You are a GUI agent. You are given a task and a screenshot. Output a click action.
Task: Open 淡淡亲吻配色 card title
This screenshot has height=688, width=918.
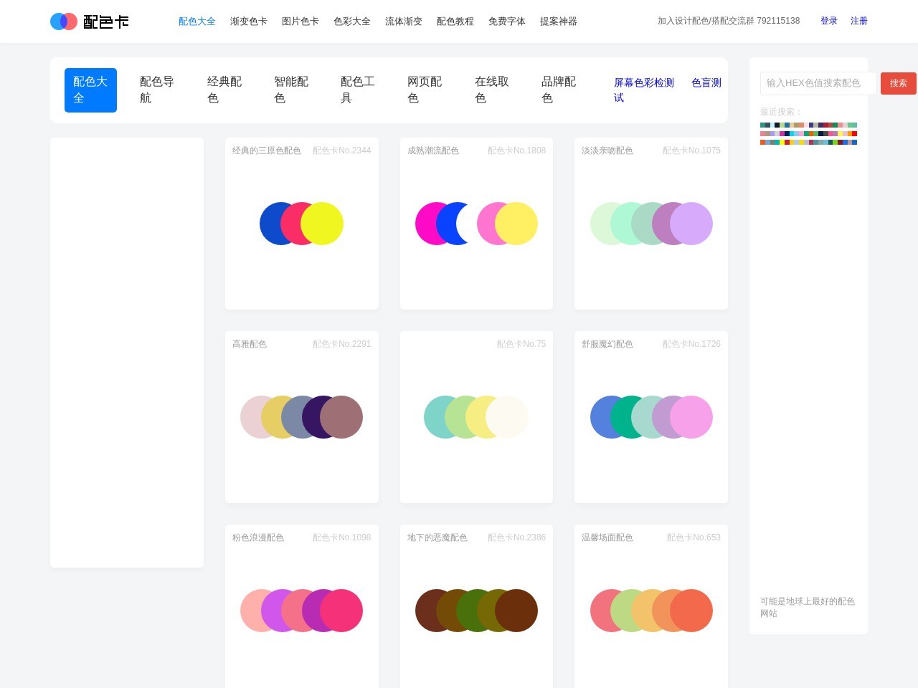pos(607,150)
